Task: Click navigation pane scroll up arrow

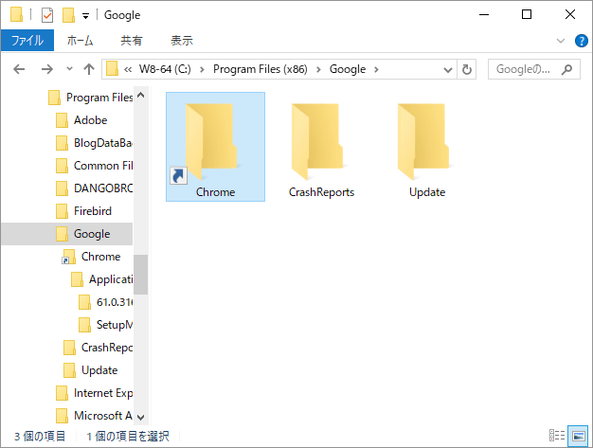Action: coord(141,95)
